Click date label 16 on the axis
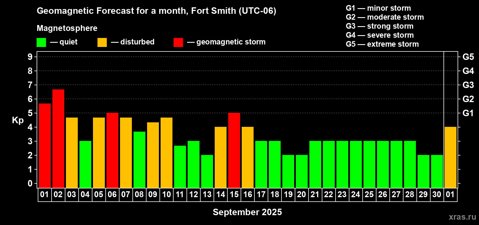The width and height of the screenshot is (479, 225). point(247,195)
